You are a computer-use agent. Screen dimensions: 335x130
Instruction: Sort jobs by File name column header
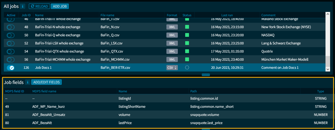[107, 15]
